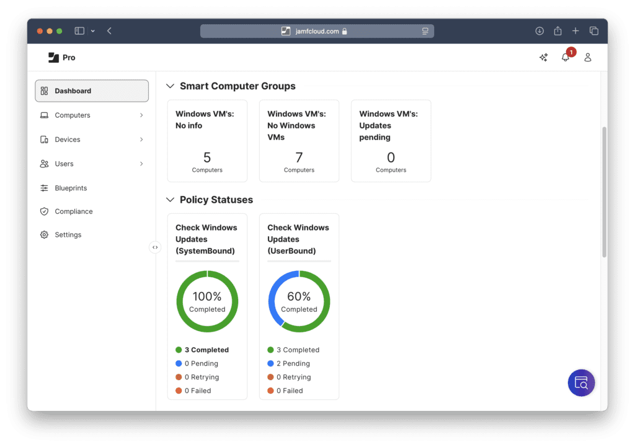Image resolution: width=635 pixels, height=447 pixels.
Task: Click the Jamf Pro logo
Action: pos(61,58)
